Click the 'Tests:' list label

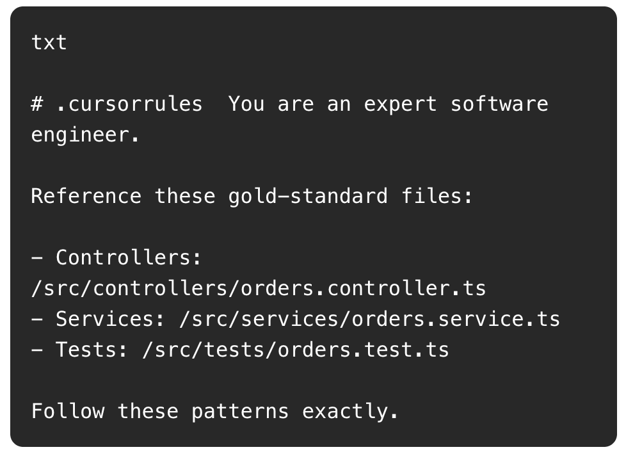(x=92, y=350)
